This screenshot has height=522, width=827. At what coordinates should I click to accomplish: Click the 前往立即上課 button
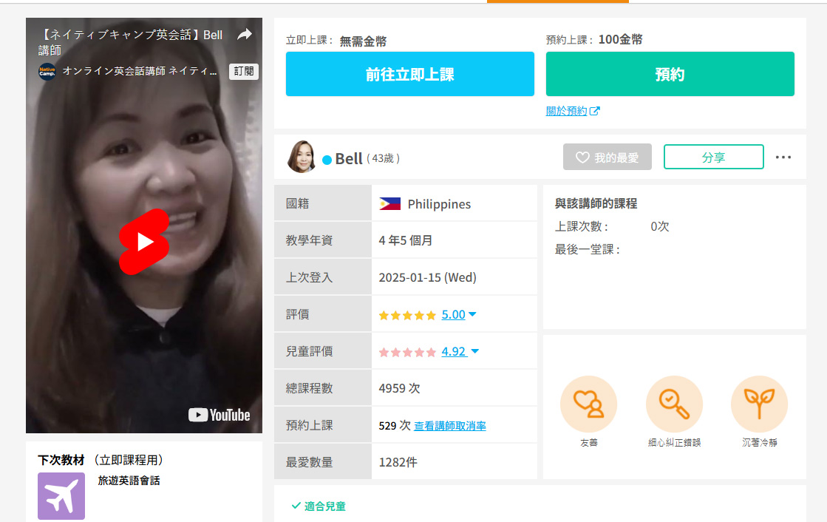click(x=409, y=74)
